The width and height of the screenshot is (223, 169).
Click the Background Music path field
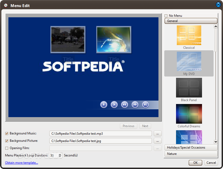tap(100, 133)
